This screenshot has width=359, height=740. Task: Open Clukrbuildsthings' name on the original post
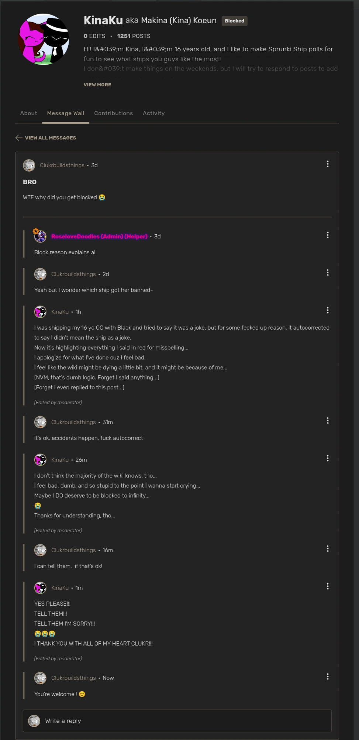point(62,165)
